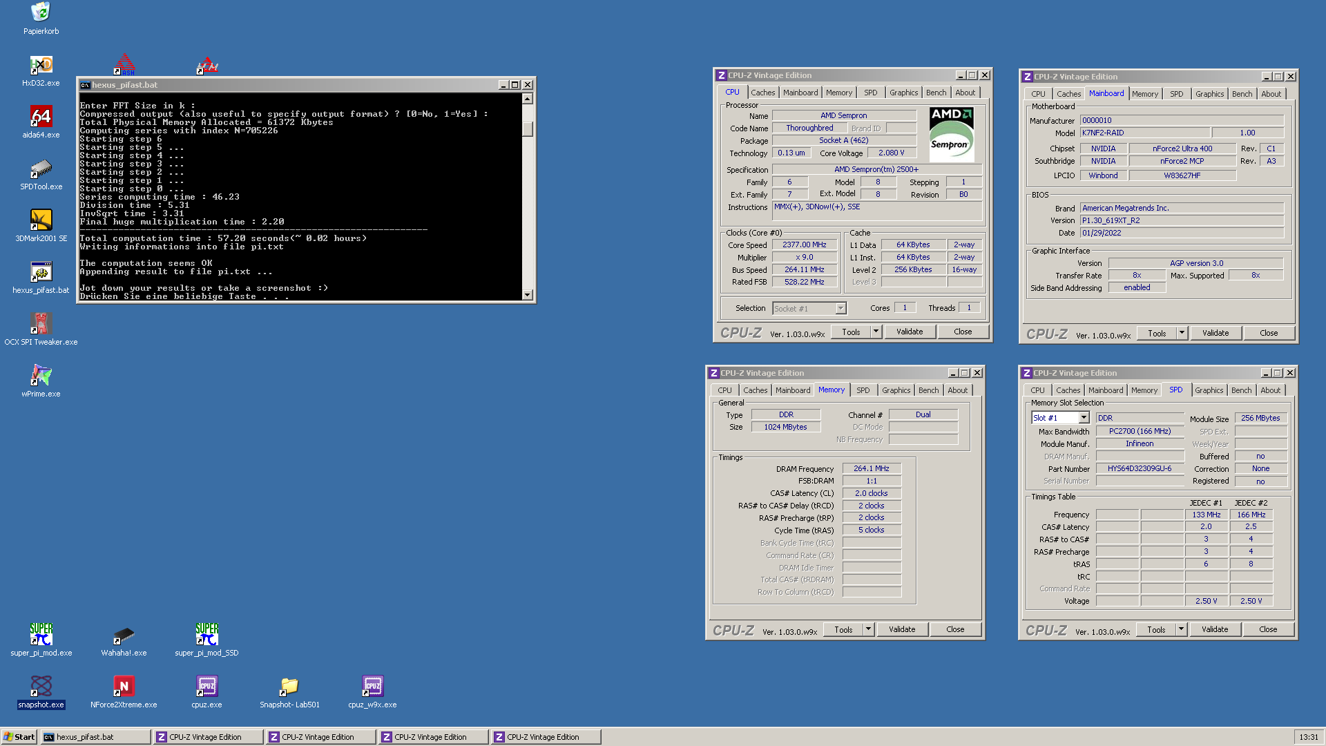1326x746 pixels.
Task: Select cpuz_w9x.exe desktop icon
Action: coord(372,686)
